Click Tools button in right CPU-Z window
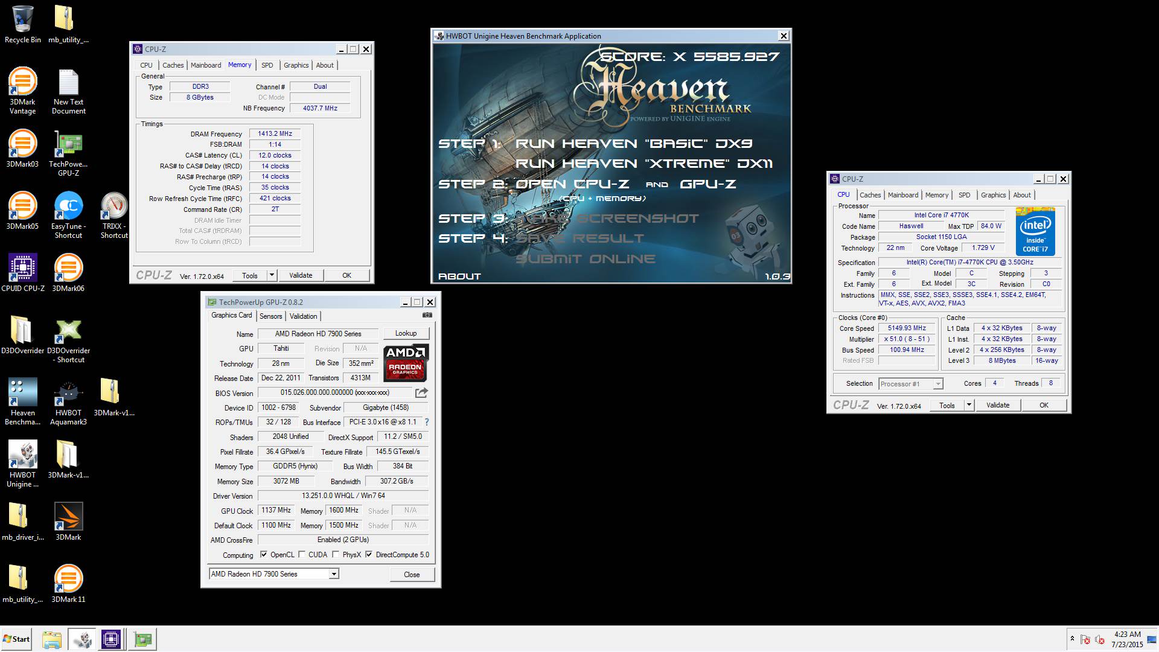The height and width of the screenshot is (652, 1159). tap(947, 405)
